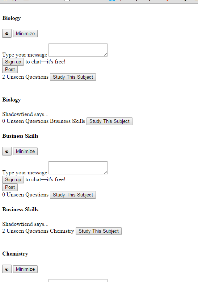The width and height of the screenshot is (198, 282).
Task: Click the round icon button under Business Skills
Action: [7, 151]
